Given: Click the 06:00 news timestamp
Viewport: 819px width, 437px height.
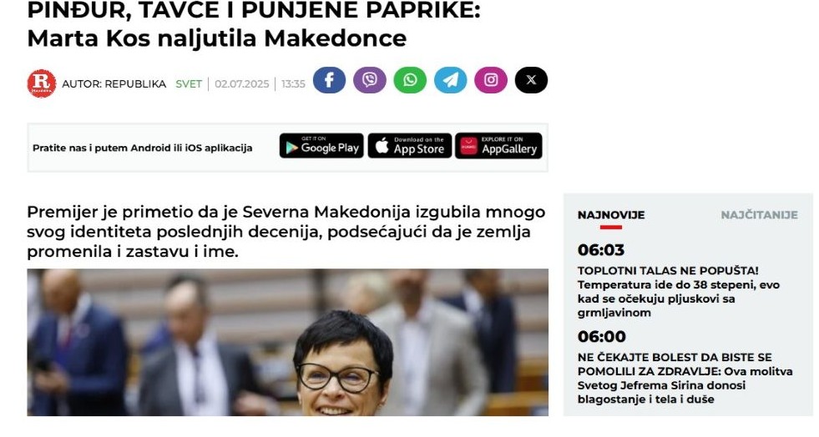Looking at the screenshot, I should click(602, 336).
